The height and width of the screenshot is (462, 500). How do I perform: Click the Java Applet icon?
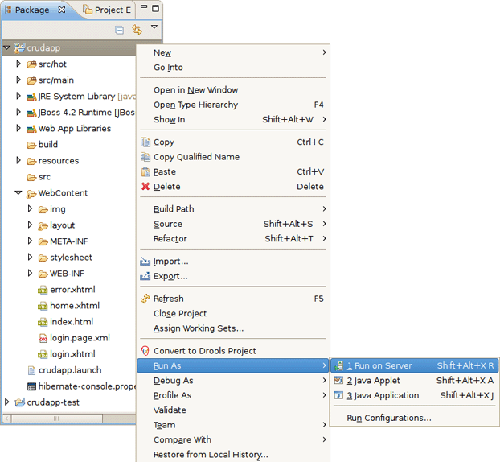339,381
